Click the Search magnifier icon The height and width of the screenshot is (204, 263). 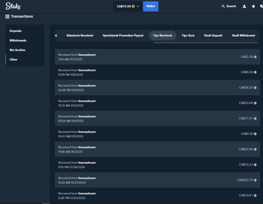223,6
